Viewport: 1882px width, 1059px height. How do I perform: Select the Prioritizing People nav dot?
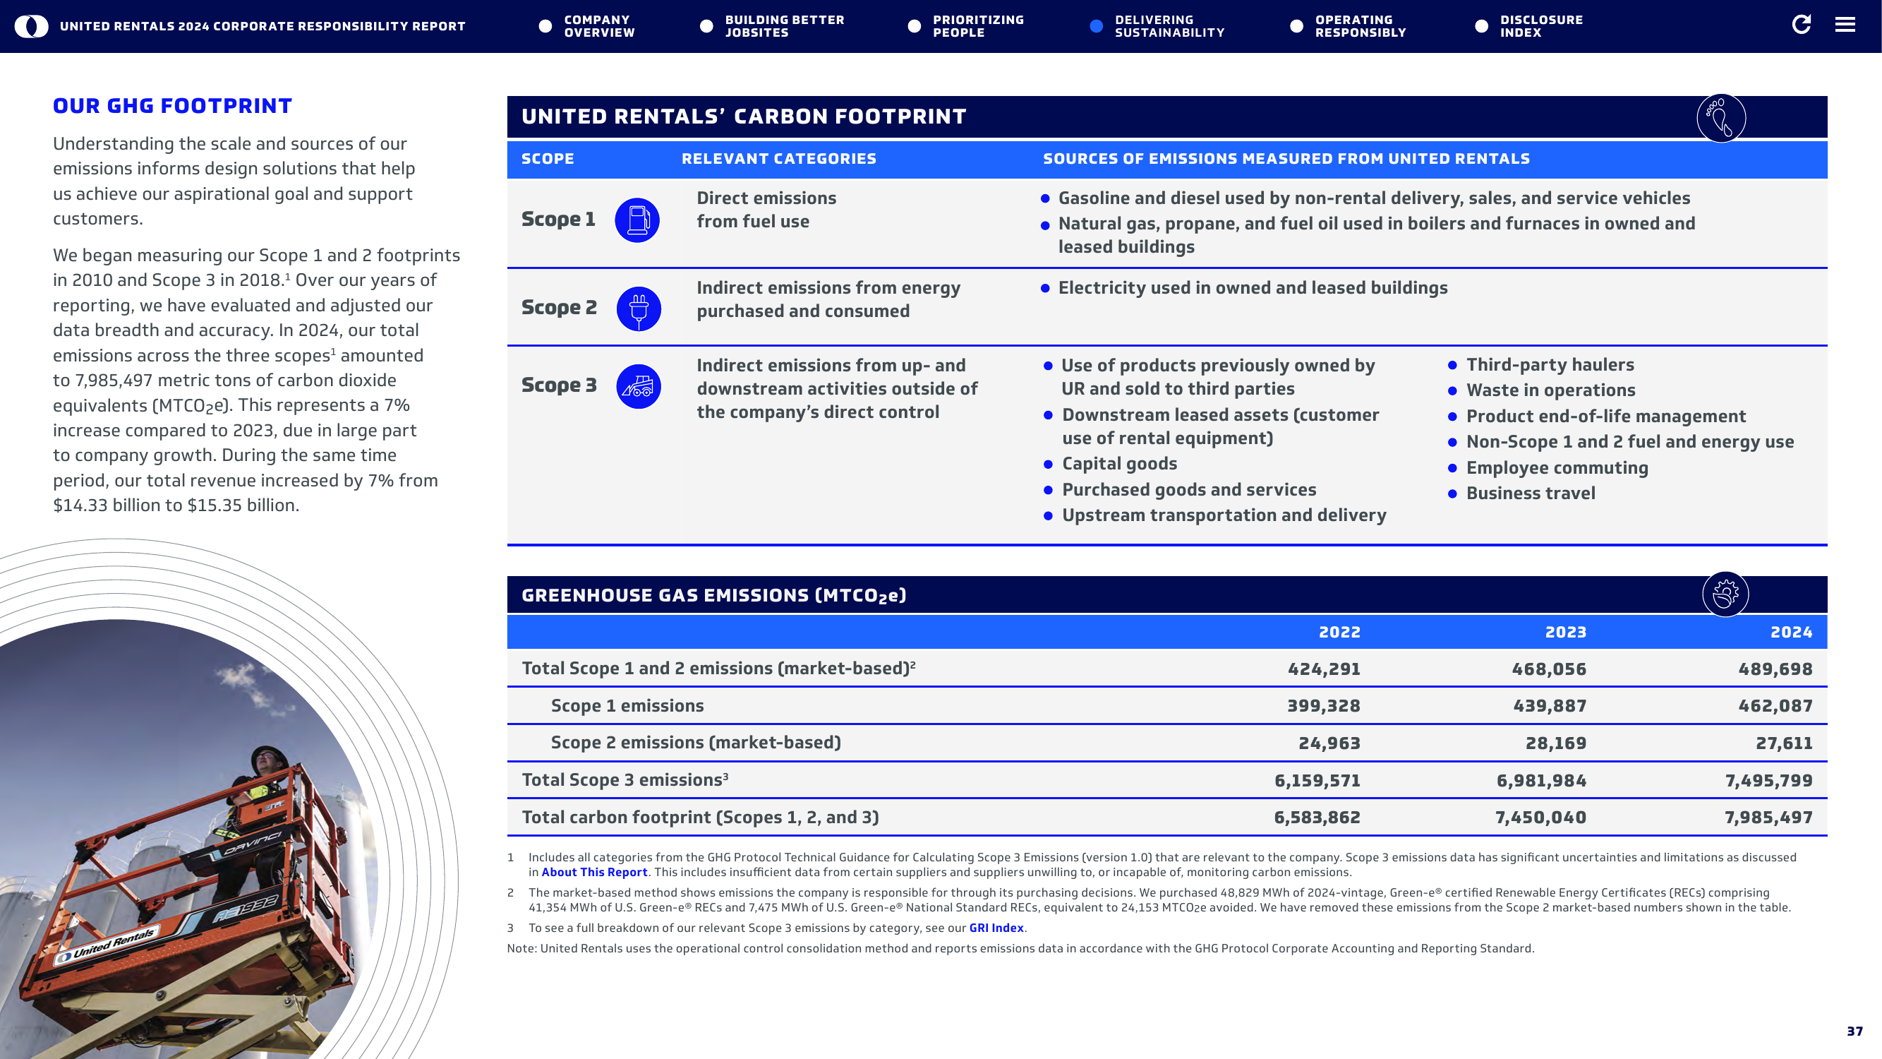(914, 26)
